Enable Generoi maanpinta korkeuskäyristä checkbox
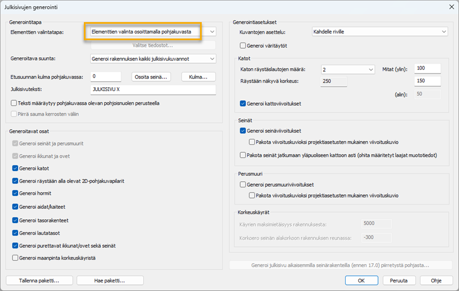Viewport: 459px width, 291px height. pos(15,258)
